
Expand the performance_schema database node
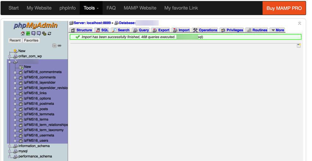coord(9,157)
